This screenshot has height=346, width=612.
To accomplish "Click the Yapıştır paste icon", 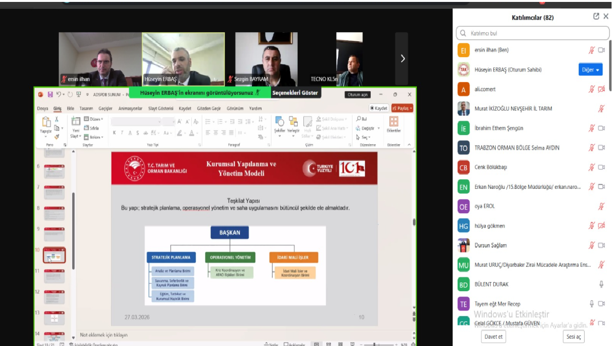I will pos(46,124).
